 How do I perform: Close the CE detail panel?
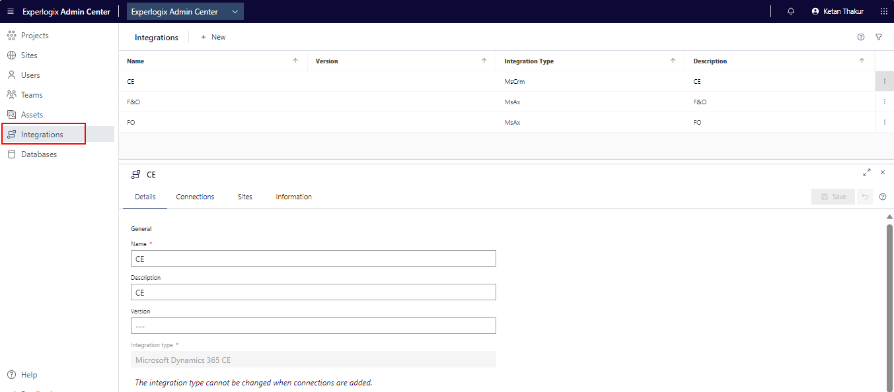tap(883, 172)
